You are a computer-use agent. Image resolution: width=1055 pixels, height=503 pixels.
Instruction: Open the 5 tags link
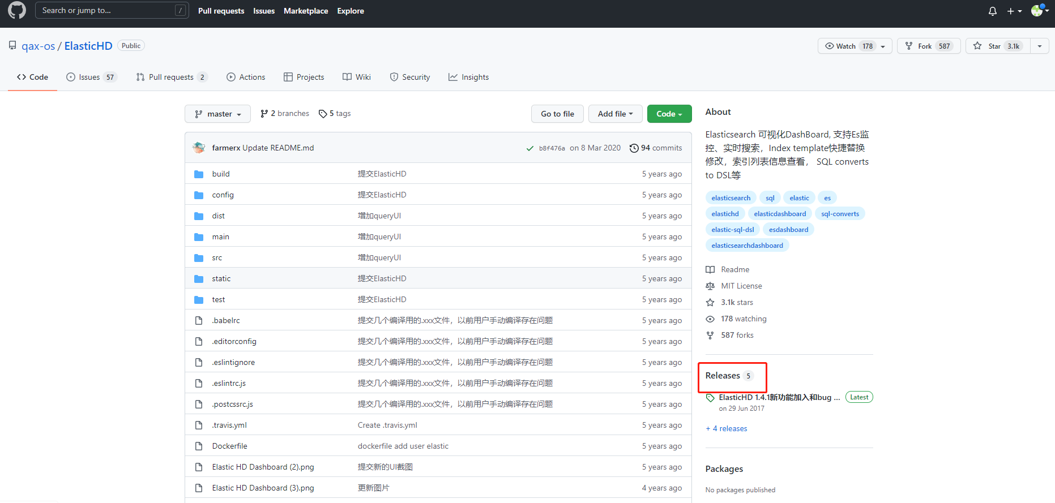[335, 114]
